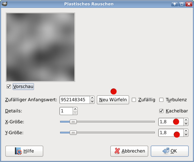The width and height of the screenshot is (194, 162).
Task: Close the Plastisches Rauschen dialog
Action: [189, 4]
